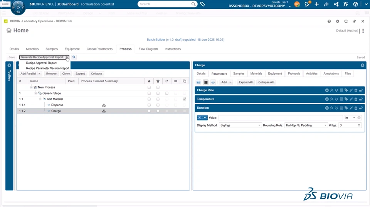Uncheck the checked box in Add Material row
The width and height of the screenshot is (370, 207).
pos(185,99)
